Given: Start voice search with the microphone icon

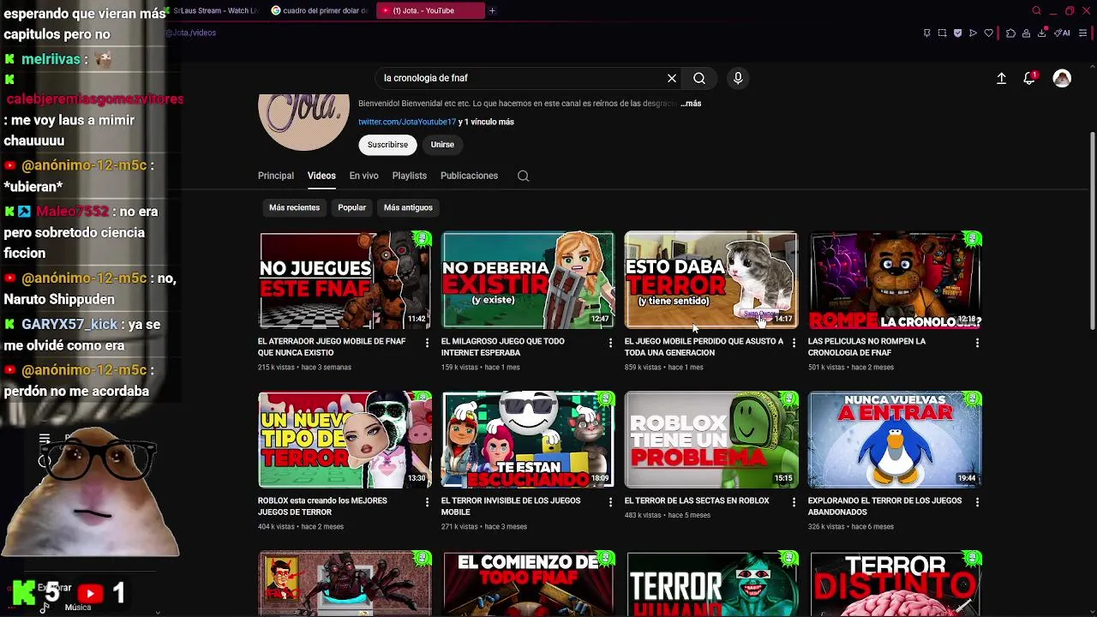Looking at the screenshot, I should [x=738, y=78].
